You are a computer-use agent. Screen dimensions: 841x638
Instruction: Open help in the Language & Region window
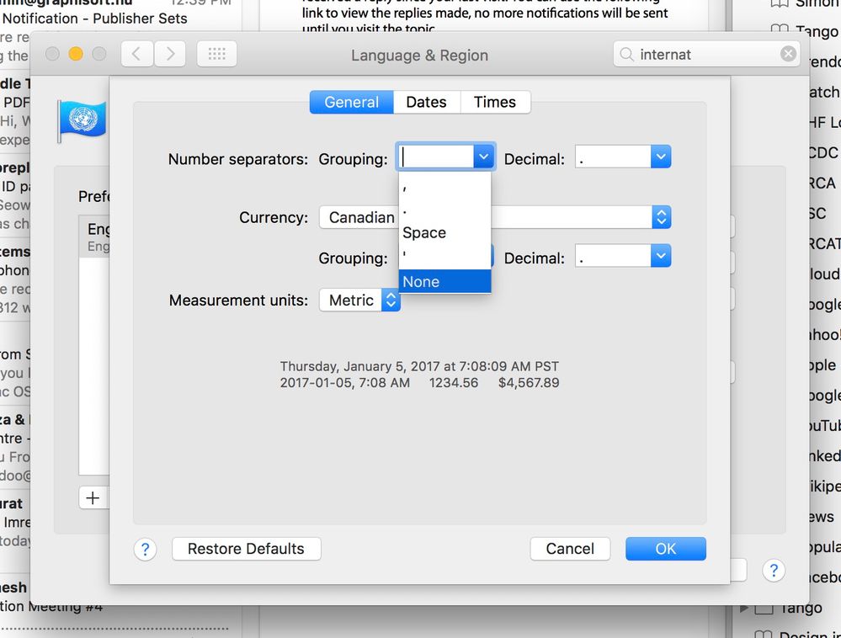(x=774, y=571)
